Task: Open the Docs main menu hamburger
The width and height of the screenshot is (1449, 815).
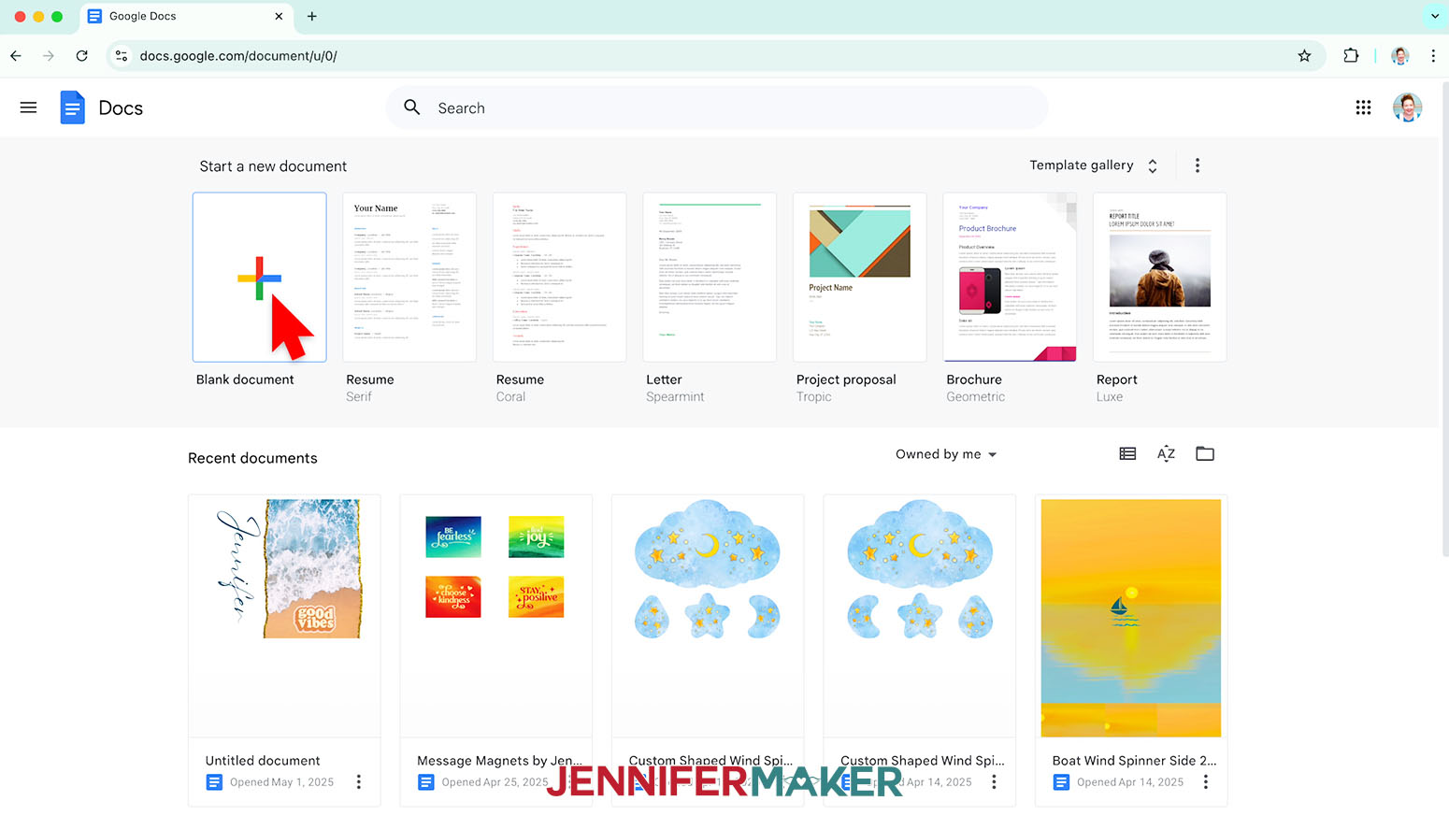Action: point(29,107)
